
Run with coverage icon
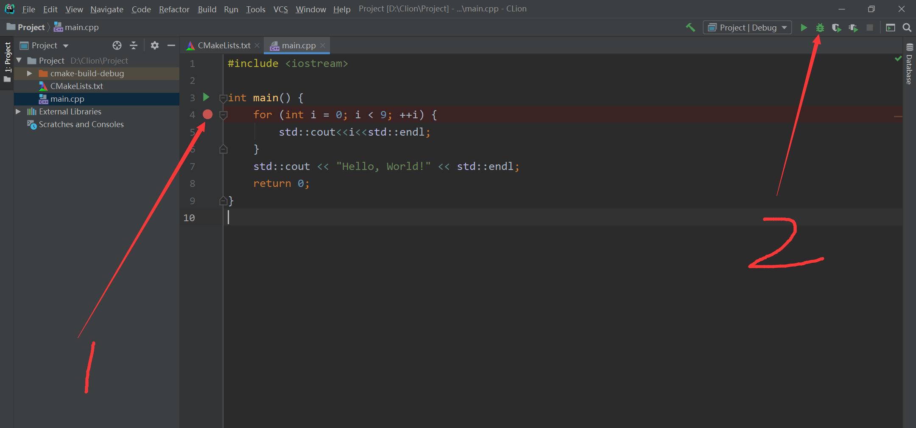[x=836, y=28]
